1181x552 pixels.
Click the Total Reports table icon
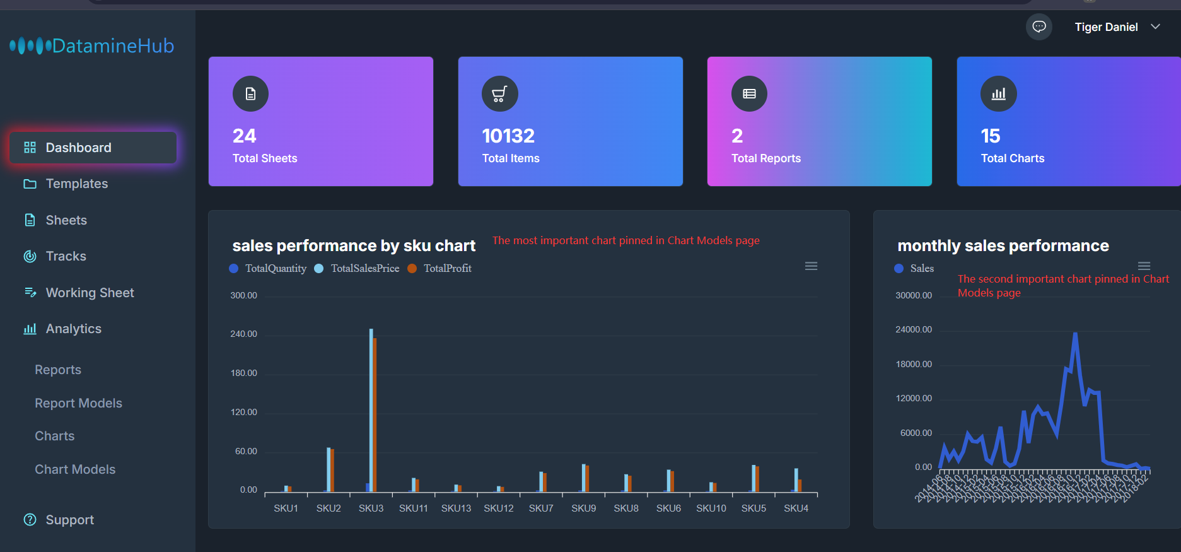point(749,94)
